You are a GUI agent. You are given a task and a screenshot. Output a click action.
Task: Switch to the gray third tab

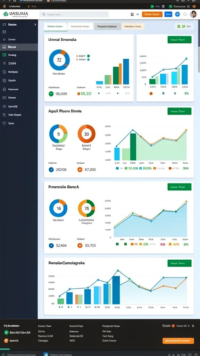point(108,26)
